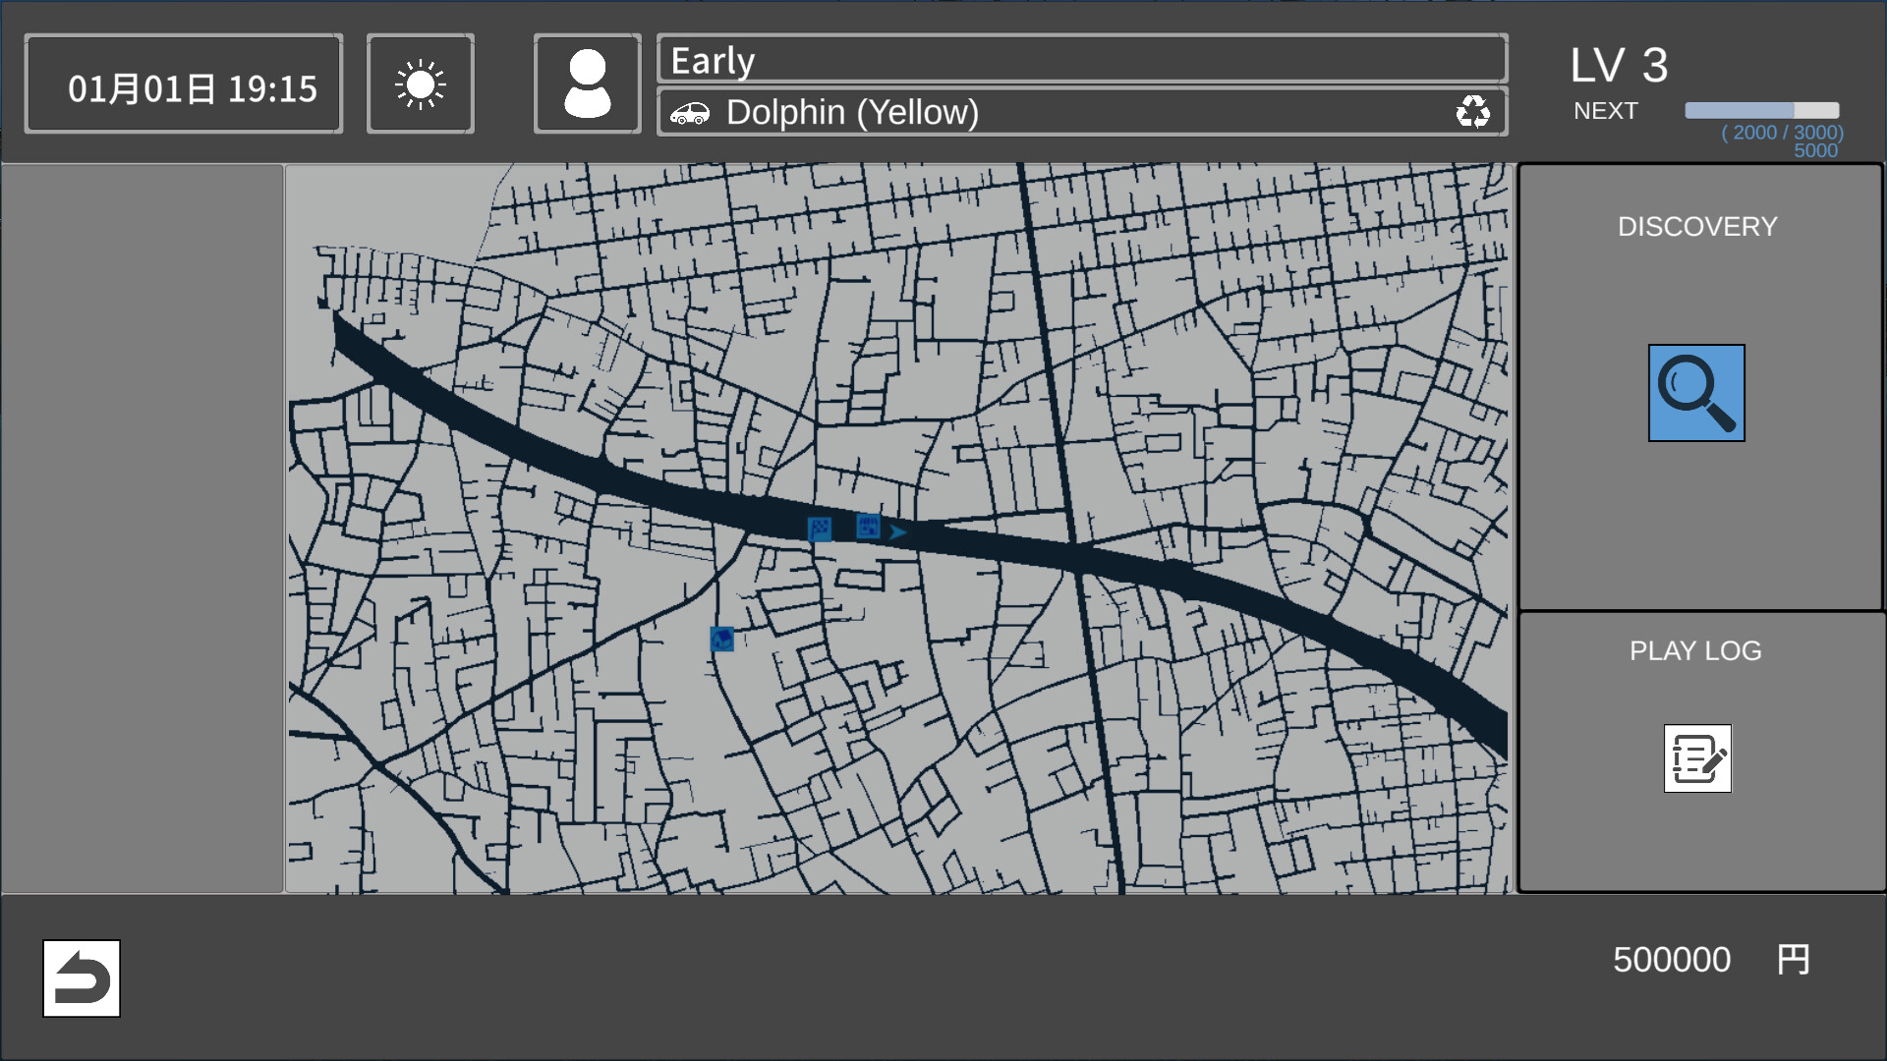Image resolution: width=1887 pixels, height=1061 pixels.
Task: Click the LV 3 experience progress bar
Action: tap(1762, 109)
